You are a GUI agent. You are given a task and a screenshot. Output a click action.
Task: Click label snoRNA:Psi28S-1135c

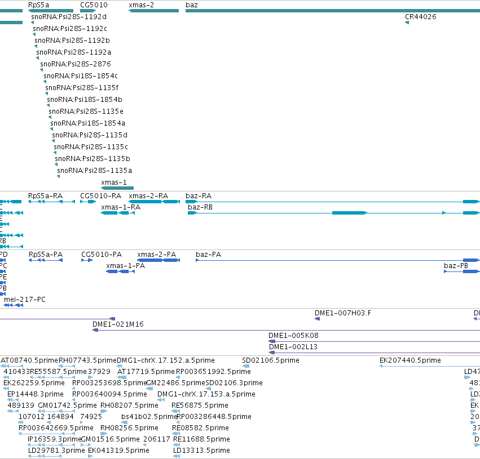click(x=91, y=147)
